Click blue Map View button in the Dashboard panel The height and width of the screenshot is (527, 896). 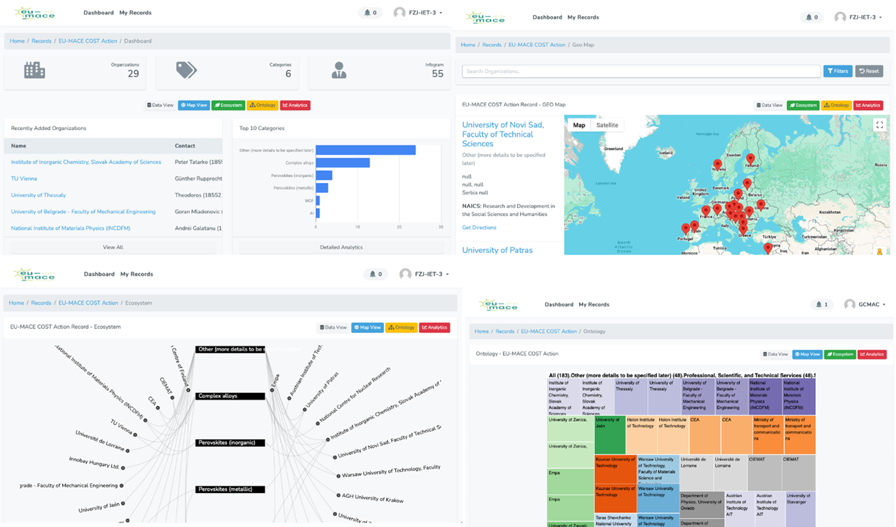pos(194,105)
